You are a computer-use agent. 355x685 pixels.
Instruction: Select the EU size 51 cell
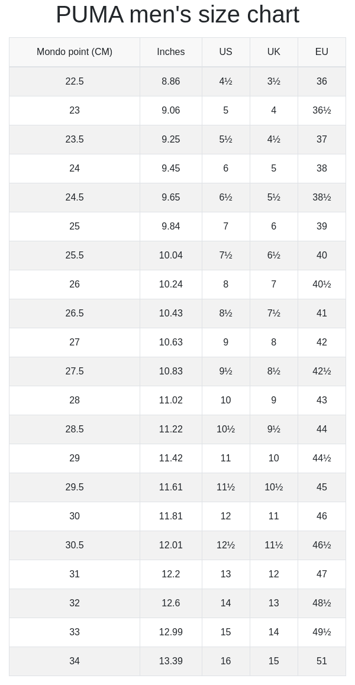pos(322,661)
